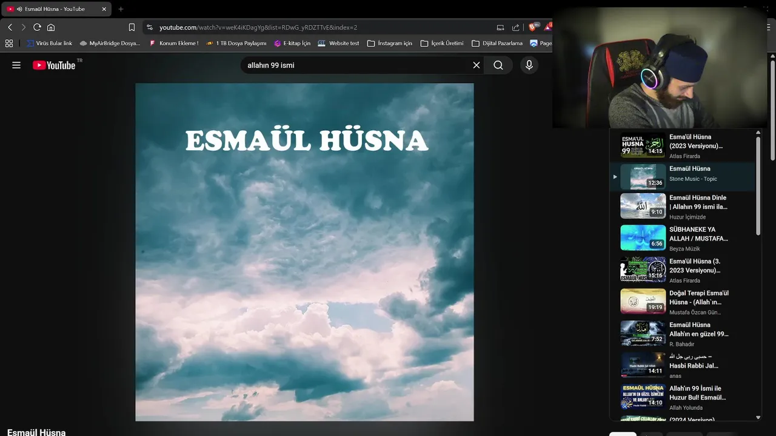Go back with the browser back arrow
Screen dimensions: 776x436
[10, 27]
